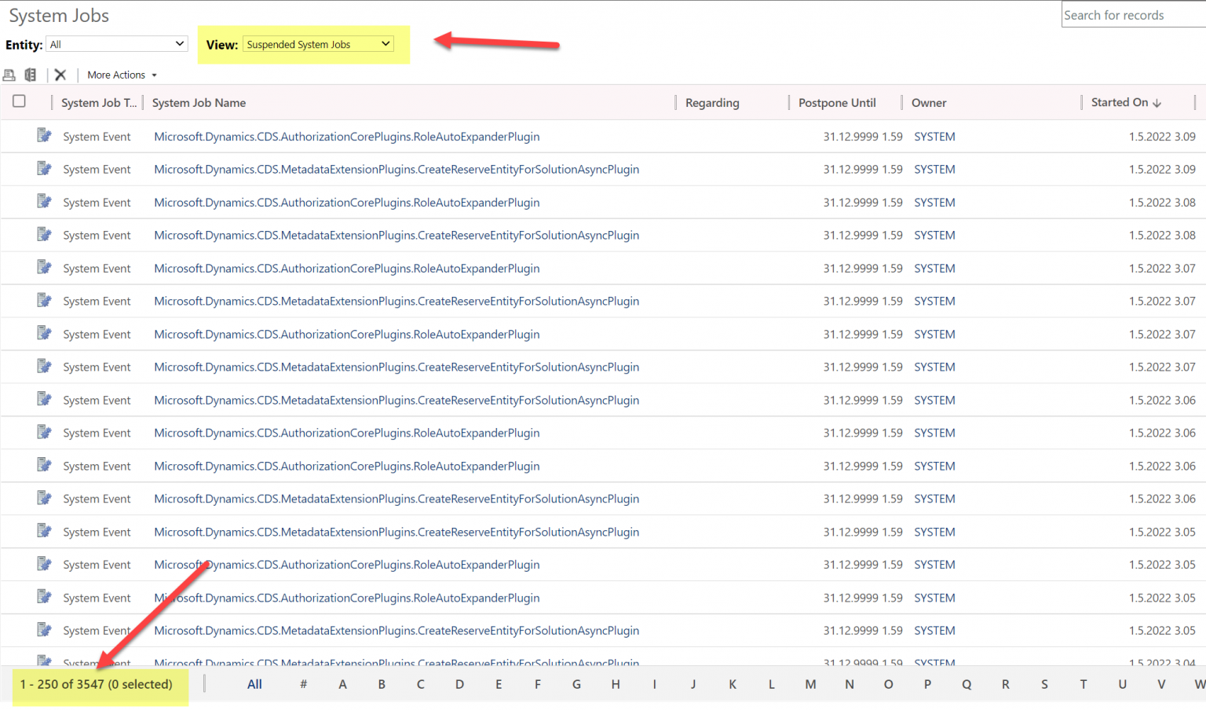Toggle the select-all checkbox in the grid header
Image resolution: width=1206 pixels, height=710 pixels.
coord(19,101)
